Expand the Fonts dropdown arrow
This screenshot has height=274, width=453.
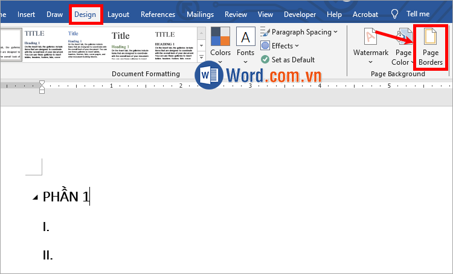coord(246,62)
